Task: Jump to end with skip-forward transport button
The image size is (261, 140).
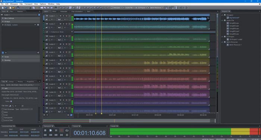Action: 62,135
